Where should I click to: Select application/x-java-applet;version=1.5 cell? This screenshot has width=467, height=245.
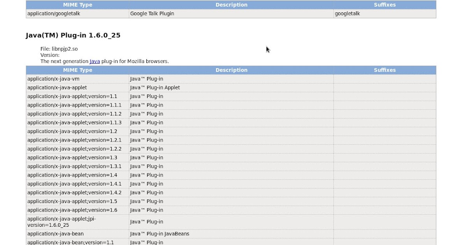(x=77, y=201)
